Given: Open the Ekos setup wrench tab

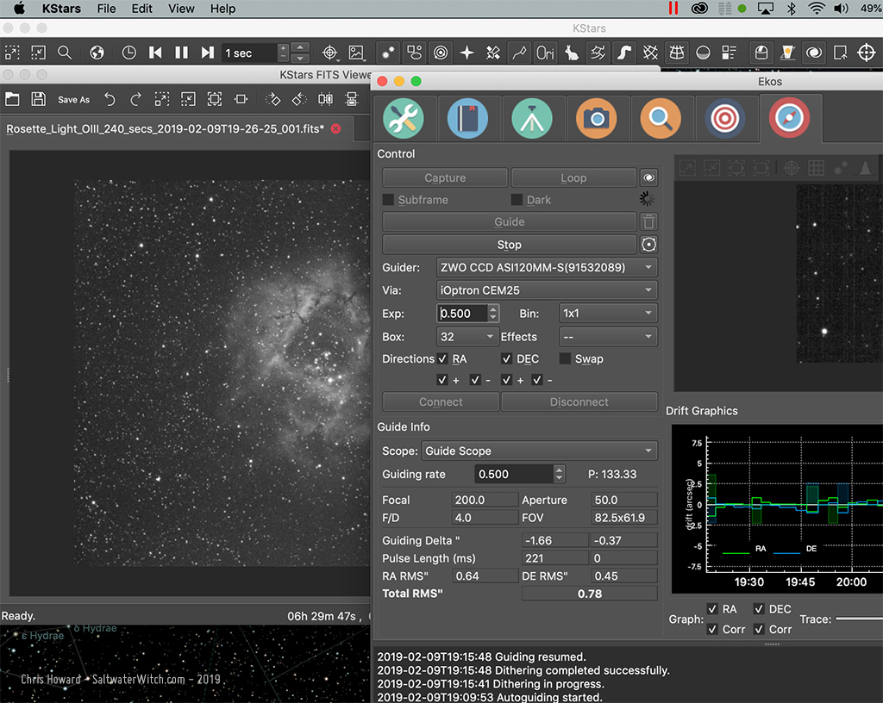Looking at the screenshot, I should tap(403, 119).
